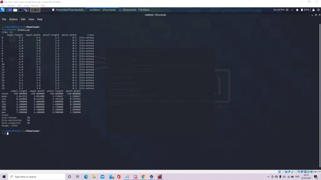Expand hidden system tray icons chevron
This screenshot has height=180, width=321.
[268, 177]
